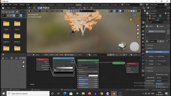Open File Explorer from taskbar
This screenshot has height=96, width=171.
click(83, 94)
